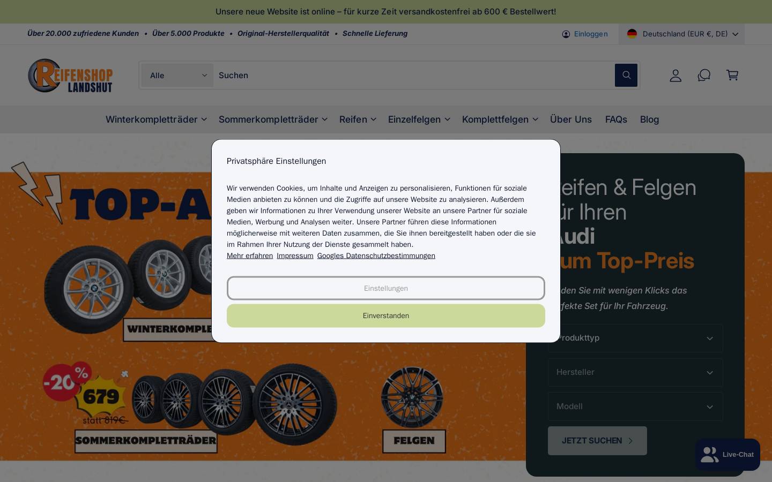Viewport: 772px width, 482px height.
Task: Click the Privatsphäre Einstellungen heading
Action: click(276, 161)
